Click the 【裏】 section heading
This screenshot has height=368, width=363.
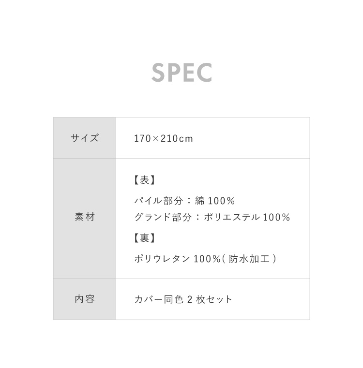tap(144, 238)
